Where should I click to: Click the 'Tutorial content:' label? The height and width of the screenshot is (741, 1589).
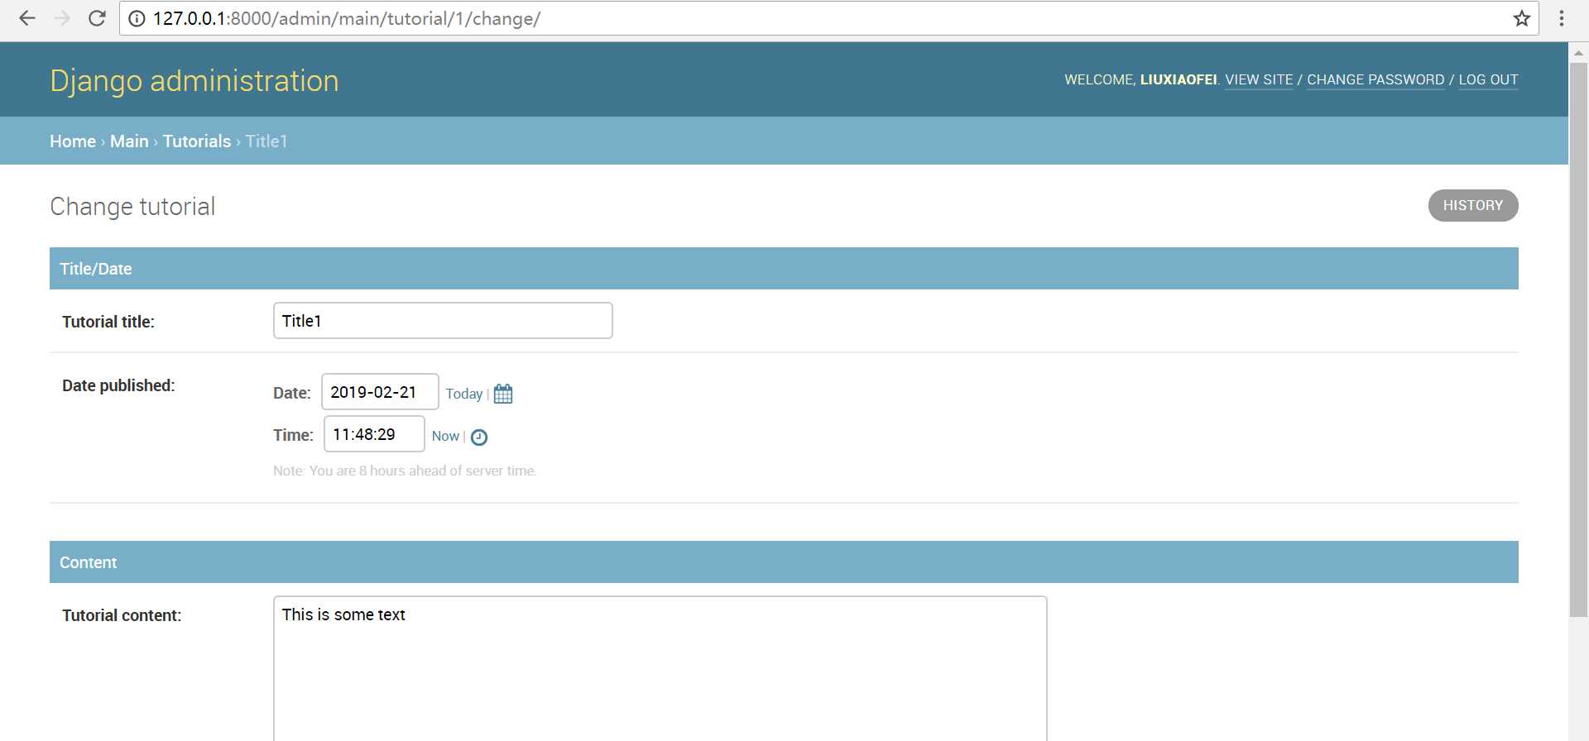[122, 615]
